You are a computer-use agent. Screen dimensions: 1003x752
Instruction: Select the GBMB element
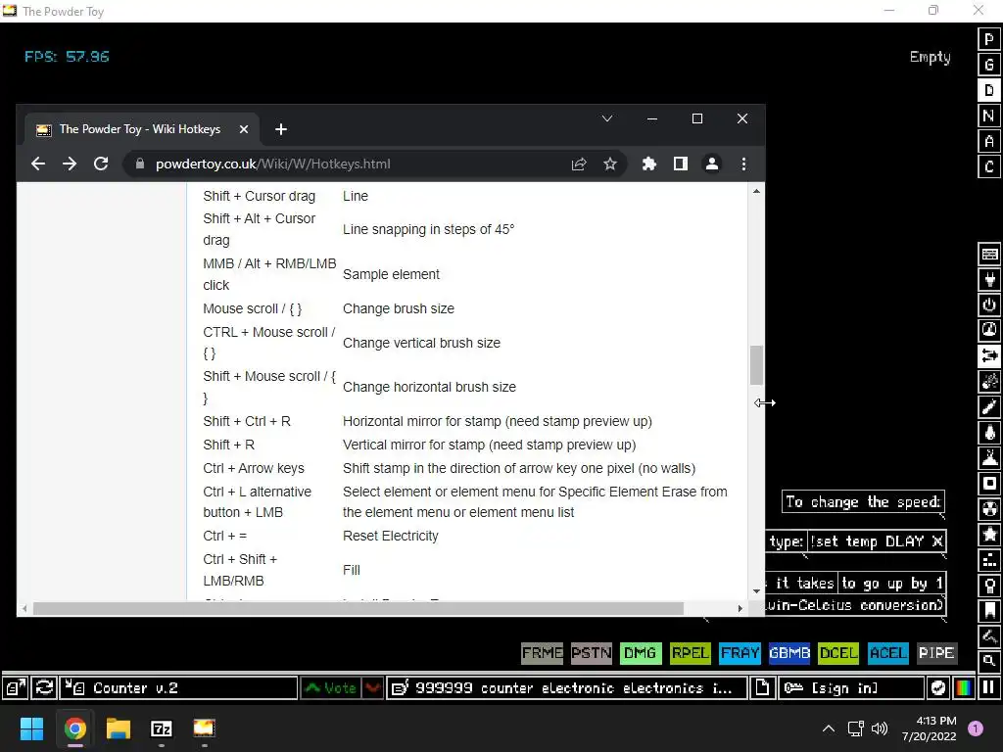pos(789,653)
